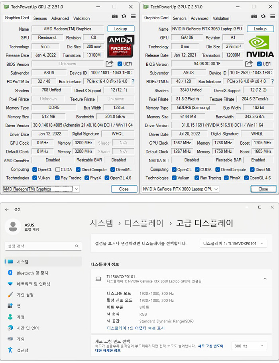Switch to Advanced tab in NVIDIA GPU-Z window
The image size is (279, 363).
[x=199, y=18]
